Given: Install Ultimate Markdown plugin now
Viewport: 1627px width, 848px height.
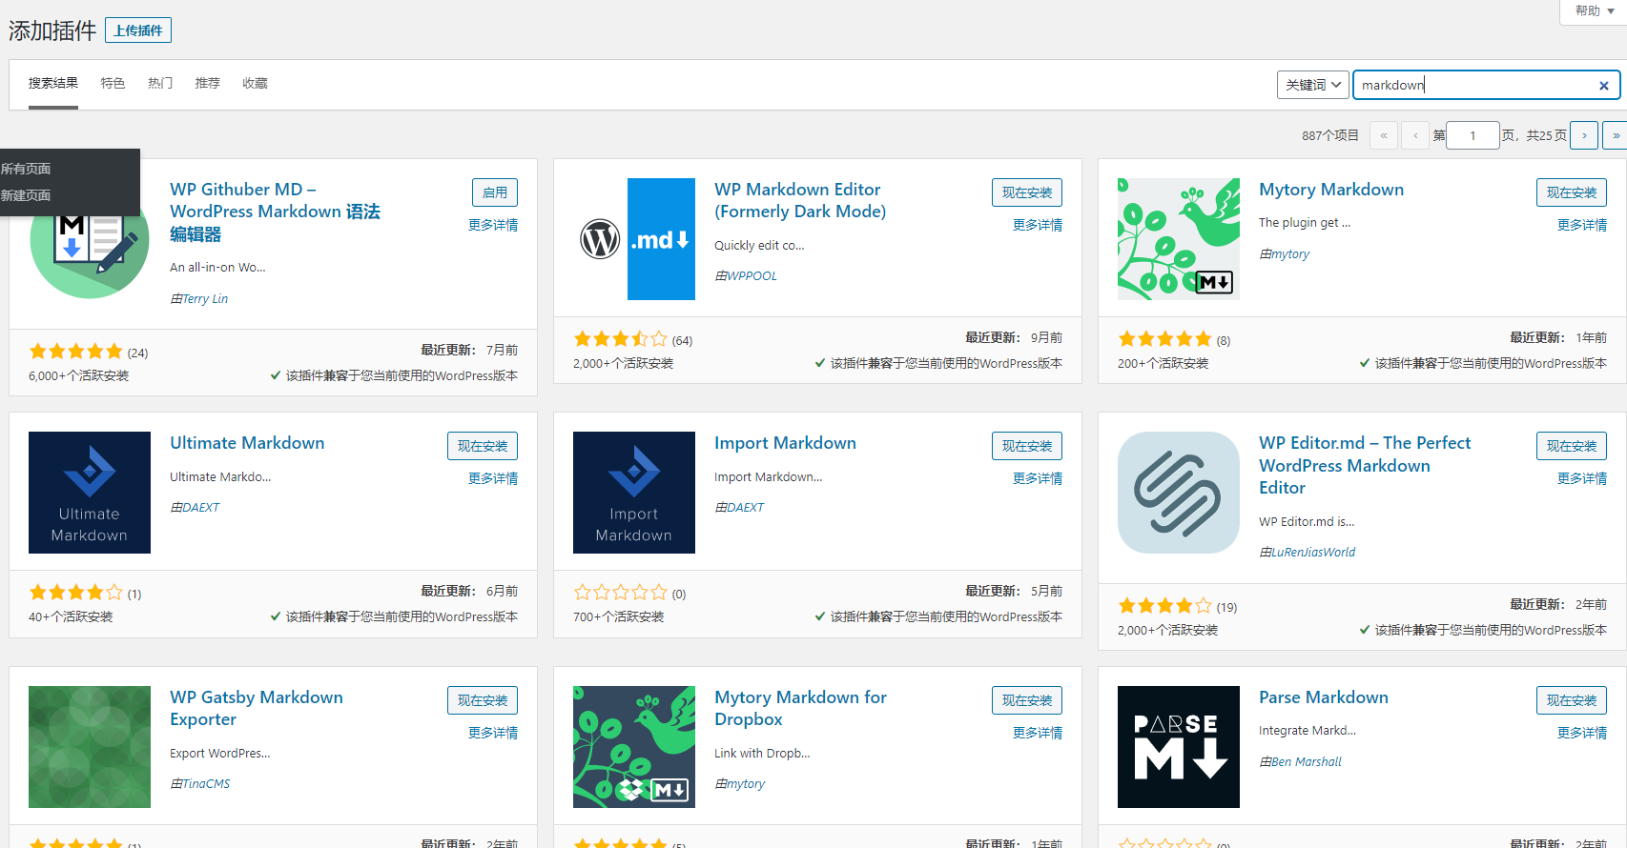Looking at the screenshot, I should point(483,446).
